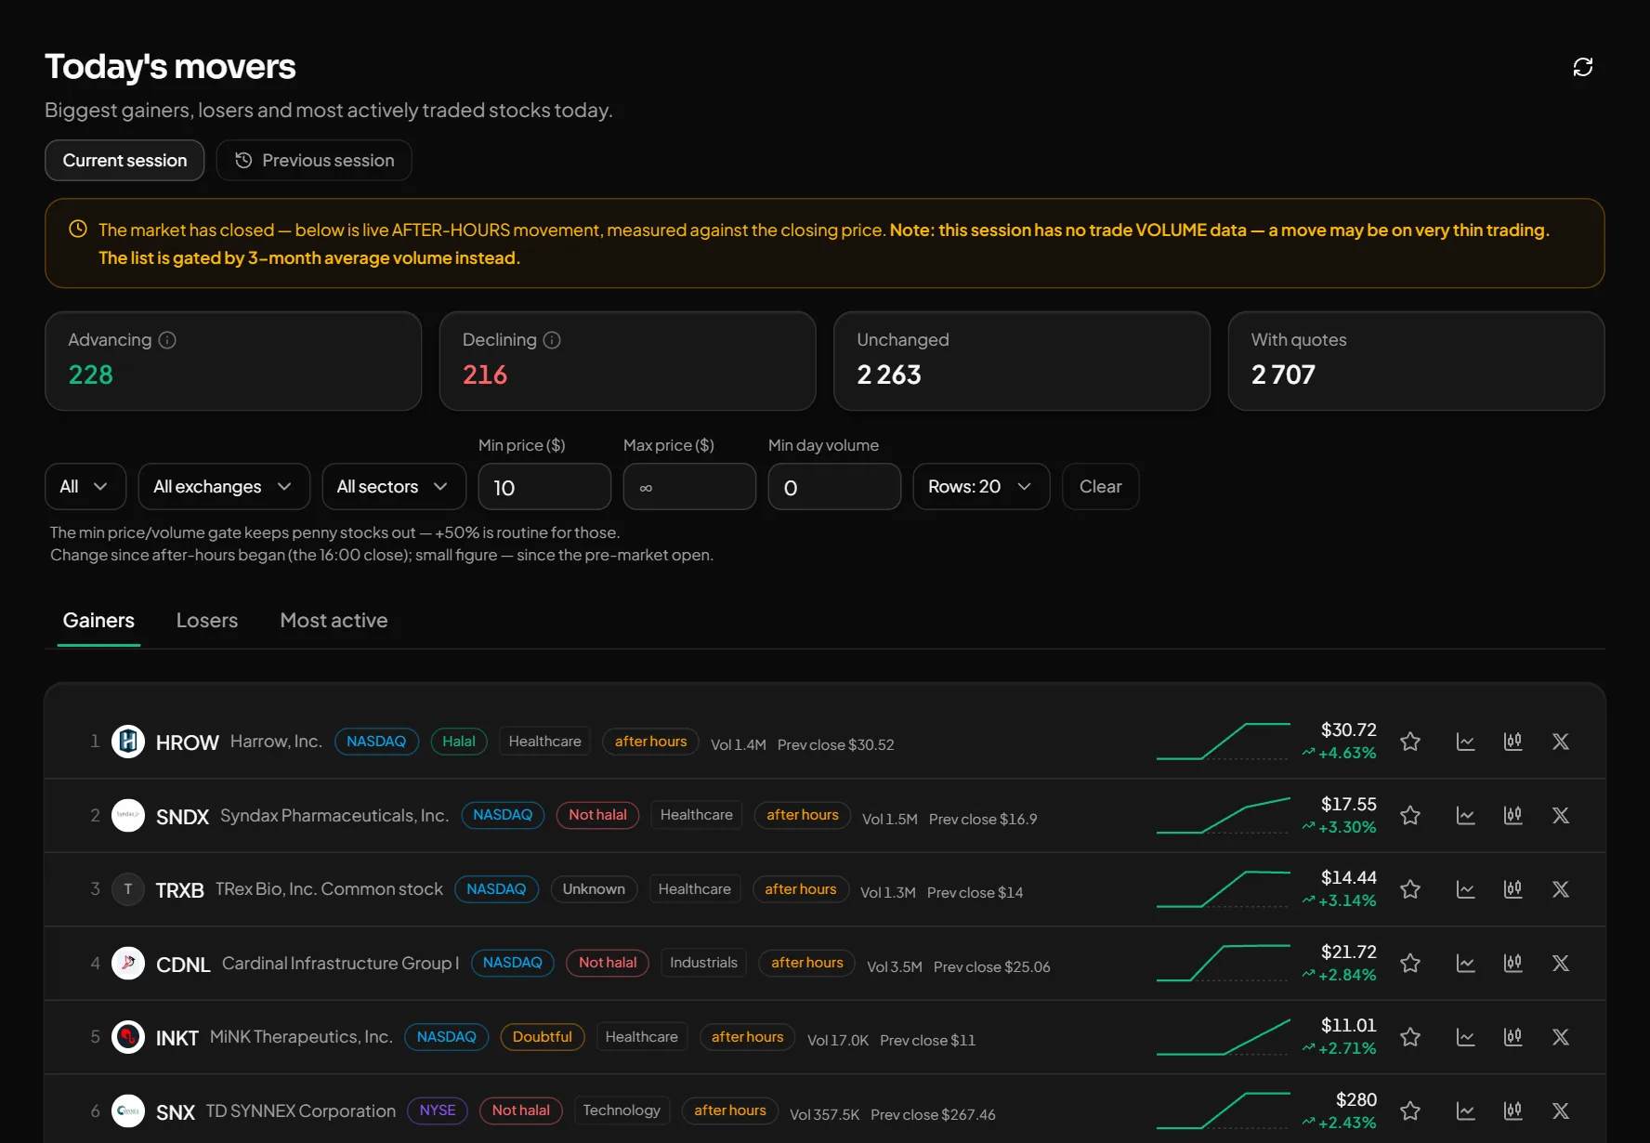Switch to the Gainers tab

pos(98,621)
